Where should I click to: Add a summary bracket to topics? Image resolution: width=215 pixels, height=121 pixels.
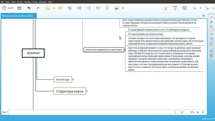click(88, 8)
